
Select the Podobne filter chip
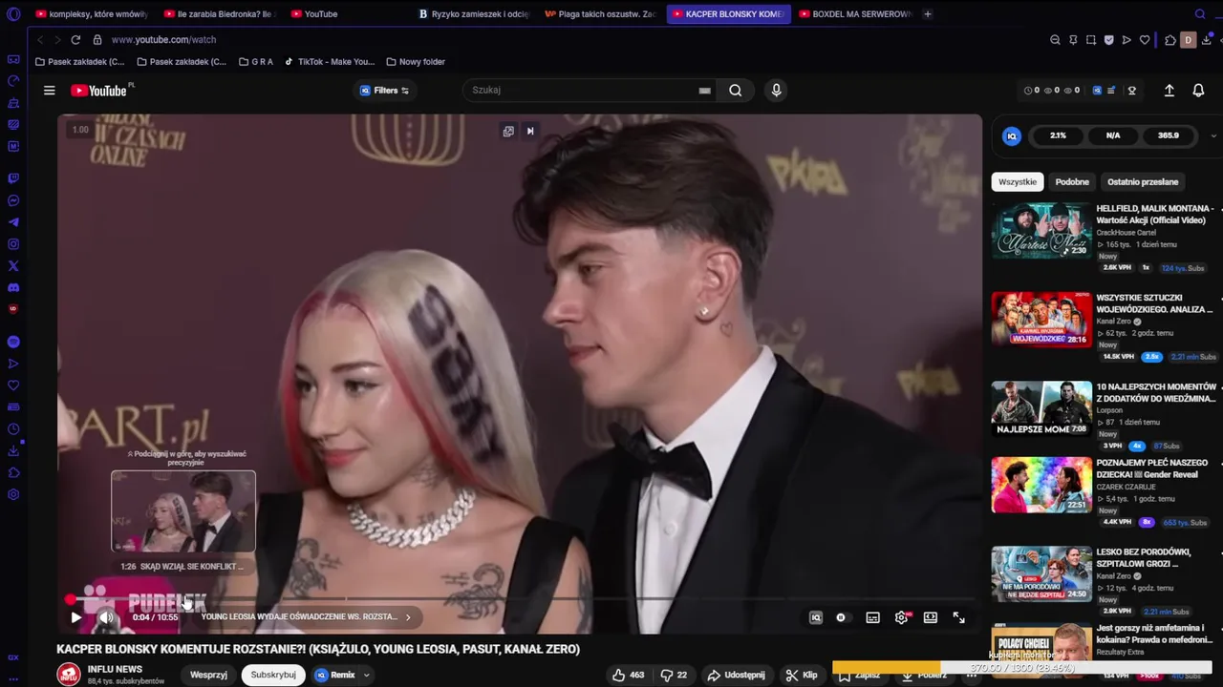[x=1072, y=181]
